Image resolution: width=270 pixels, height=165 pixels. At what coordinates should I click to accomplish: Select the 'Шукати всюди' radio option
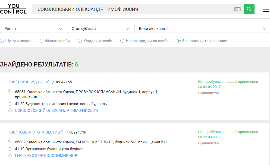tap(2, 41)
